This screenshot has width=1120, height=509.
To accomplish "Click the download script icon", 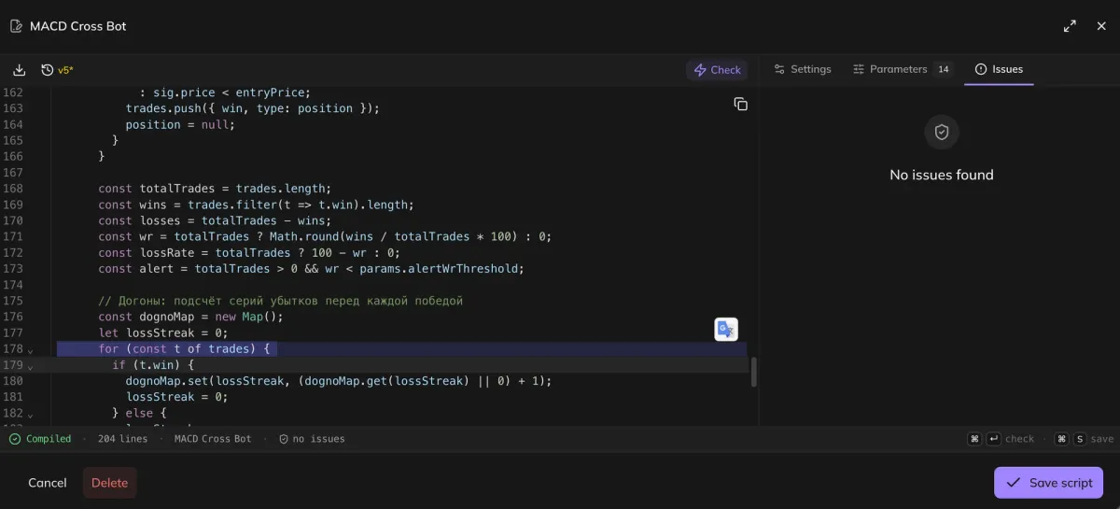I will pyautogui.click(x=19, y=70).
